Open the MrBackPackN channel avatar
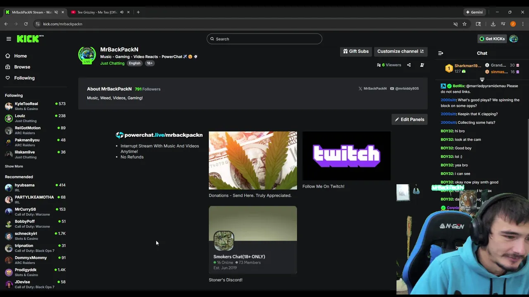Screen dimensions: 529x297 tap(87, 55)
